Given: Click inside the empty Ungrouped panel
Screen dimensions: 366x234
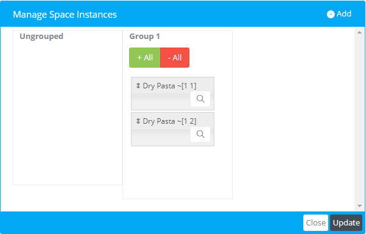Looking at the screenshot, I should [68, 112].
